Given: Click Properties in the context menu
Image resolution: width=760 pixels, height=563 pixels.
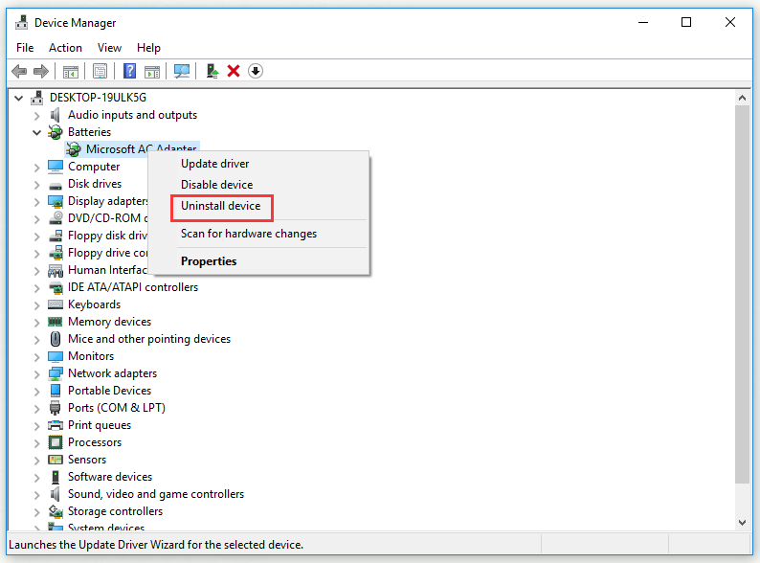Looking at the screenshot, I should point(209,261).
